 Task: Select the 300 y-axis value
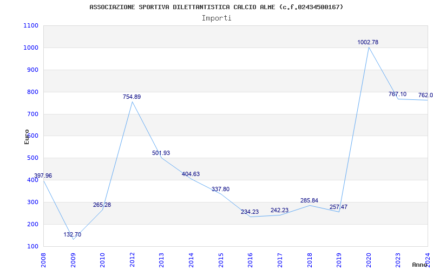(x=32, y=202)
